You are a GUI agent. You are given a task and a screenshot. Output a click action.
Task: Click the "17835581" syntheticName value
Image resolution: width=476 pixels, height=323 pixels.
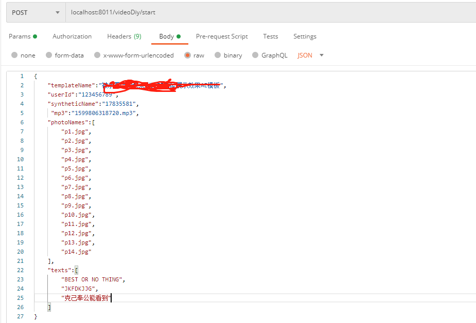coord(119,104)
